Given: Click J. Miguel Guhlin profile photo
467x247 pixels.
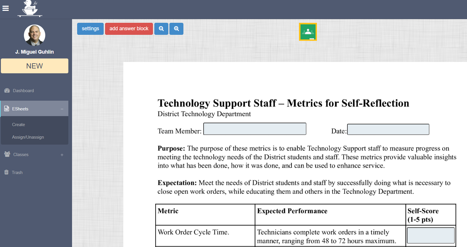Looking at the screenshot, I should tap(34, 35).
